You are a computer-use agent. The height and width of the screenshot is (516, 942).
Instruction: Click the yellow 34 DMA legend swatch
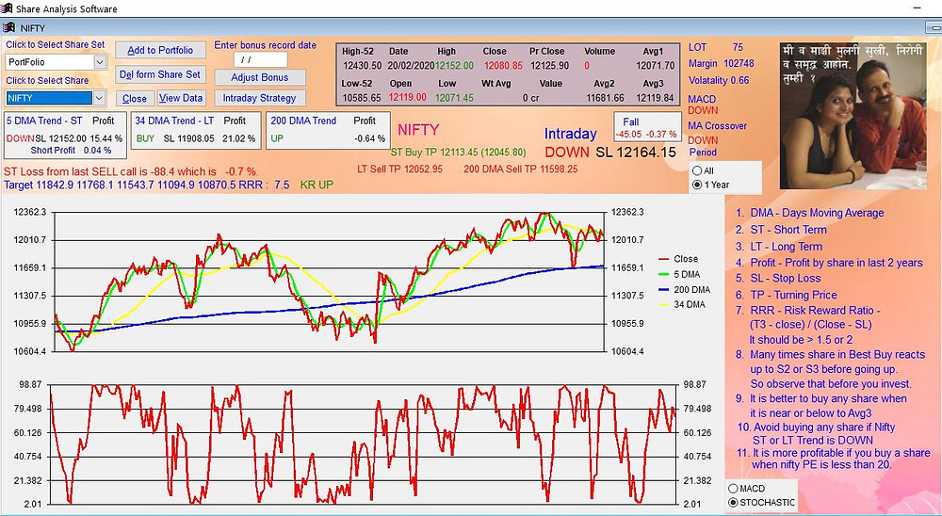pyautogui.click(x=664, y=304)
